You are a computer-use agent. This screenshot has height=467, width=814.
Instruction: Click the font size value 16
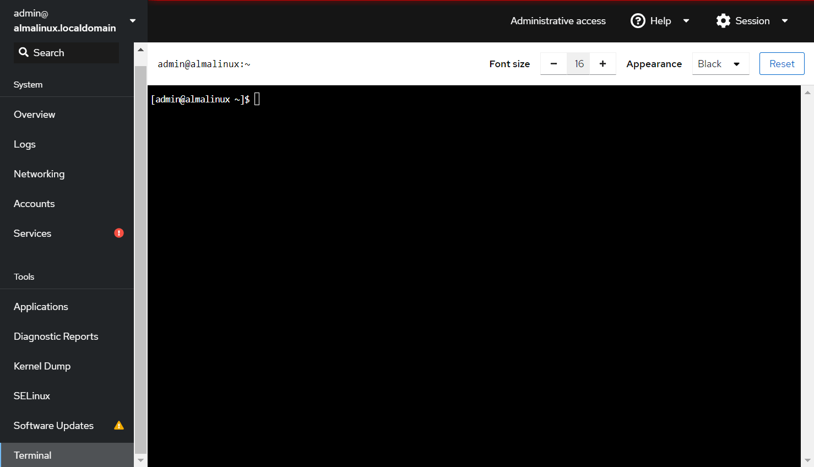(578, 64)
